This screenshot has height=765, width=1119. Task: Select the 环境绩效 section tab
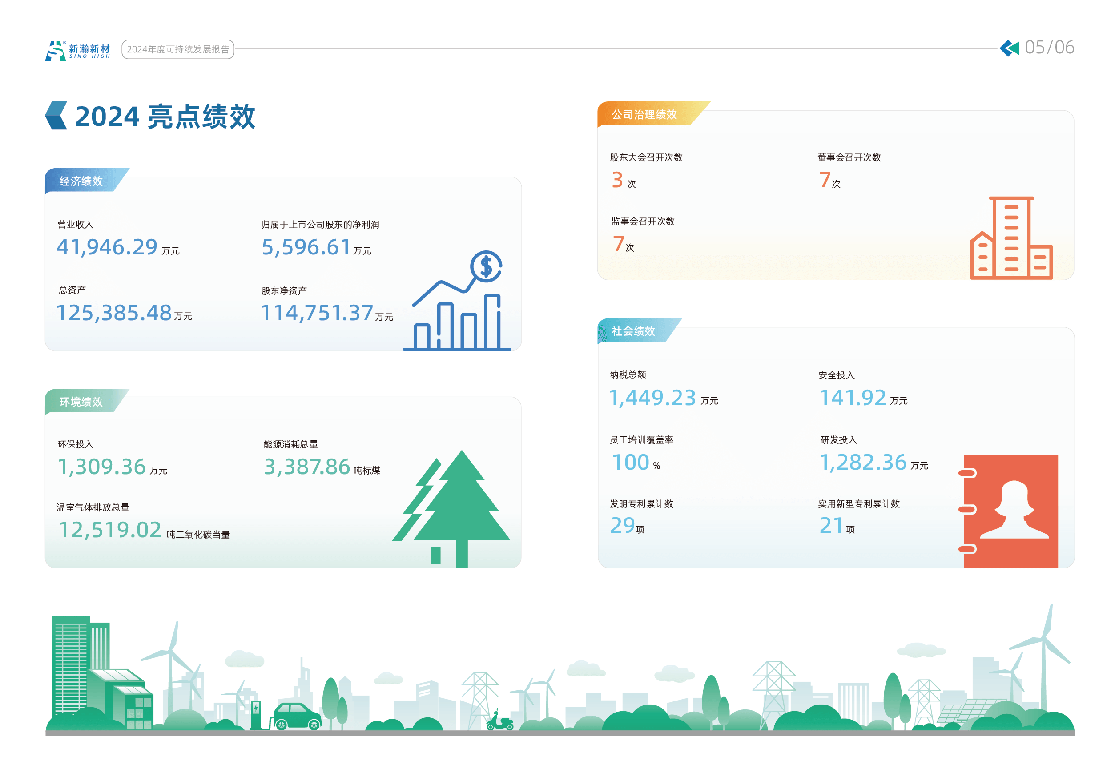81,402
